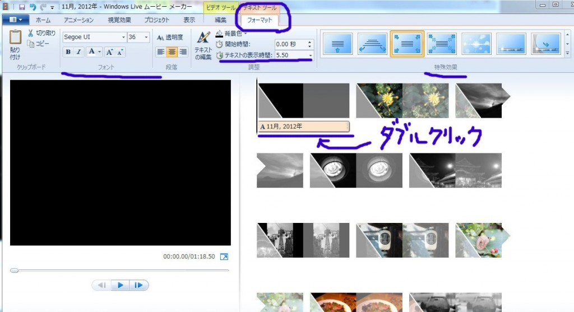Click the Movie Maker app icon in title bar
574x312 pixels.
point(6,7)
